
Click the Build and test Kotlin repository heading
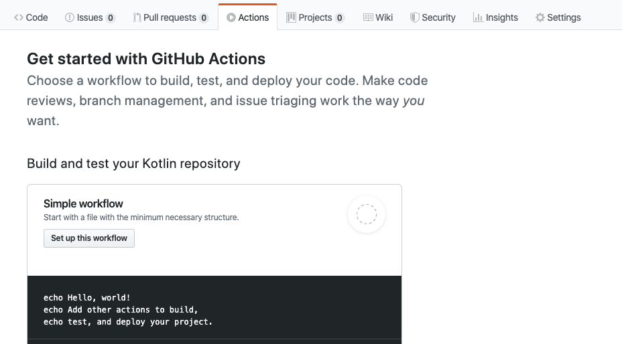coord(133,163)
